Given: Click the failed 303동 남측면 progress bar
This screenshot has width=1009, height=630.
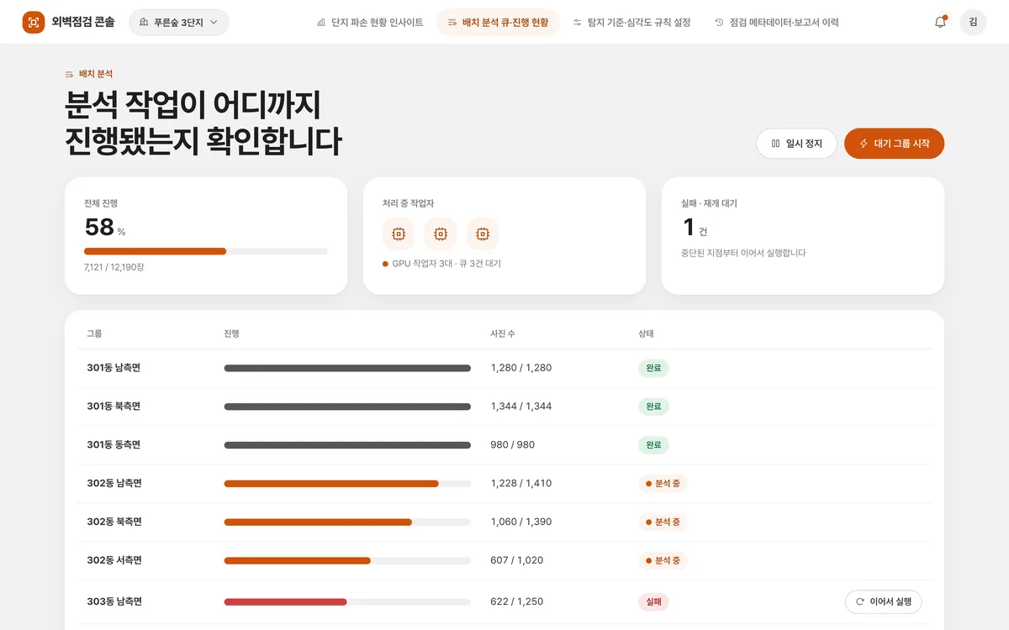Looking at the screenshot, I should [x=347, y=602].
